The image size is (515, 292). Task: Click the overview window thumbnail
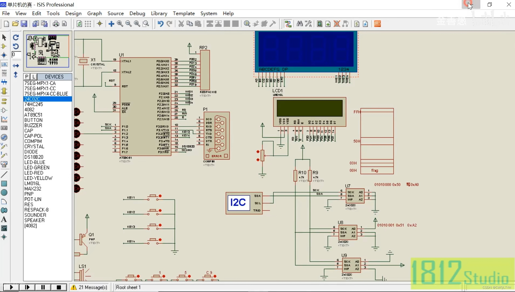48,51
